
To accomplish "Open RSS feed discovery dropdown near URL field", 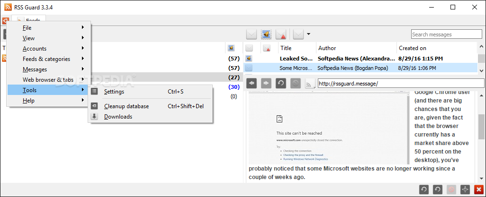I will click(x=310, y=83).
